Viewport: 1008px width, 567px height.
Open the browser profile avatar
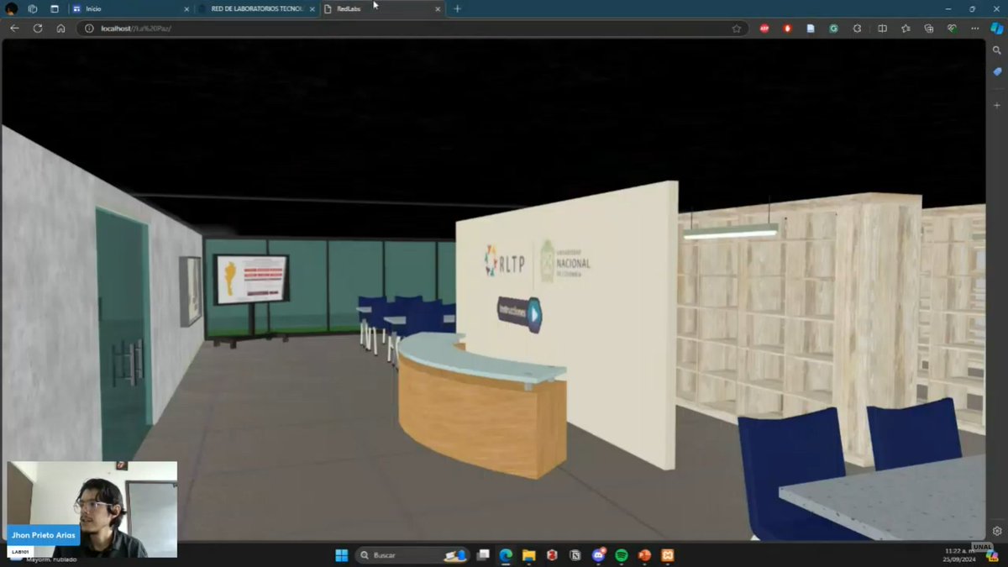[12, 8]
